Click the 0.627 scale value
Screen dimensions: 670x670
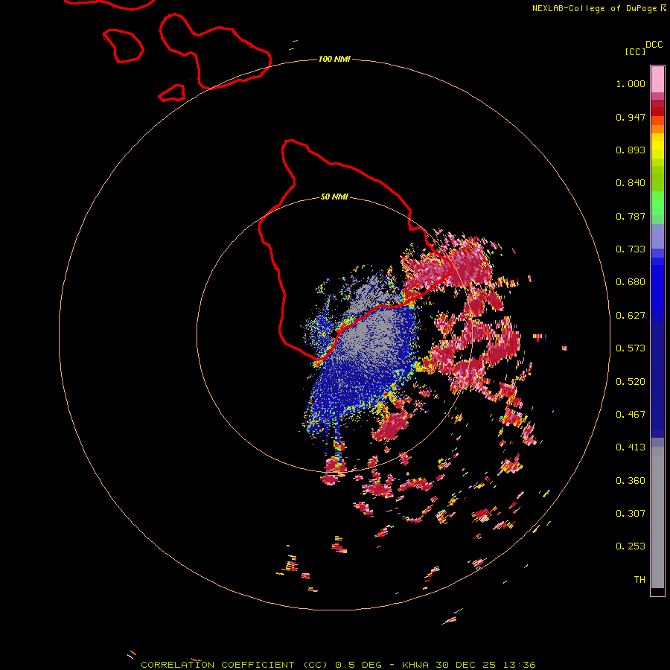point(631,316)
